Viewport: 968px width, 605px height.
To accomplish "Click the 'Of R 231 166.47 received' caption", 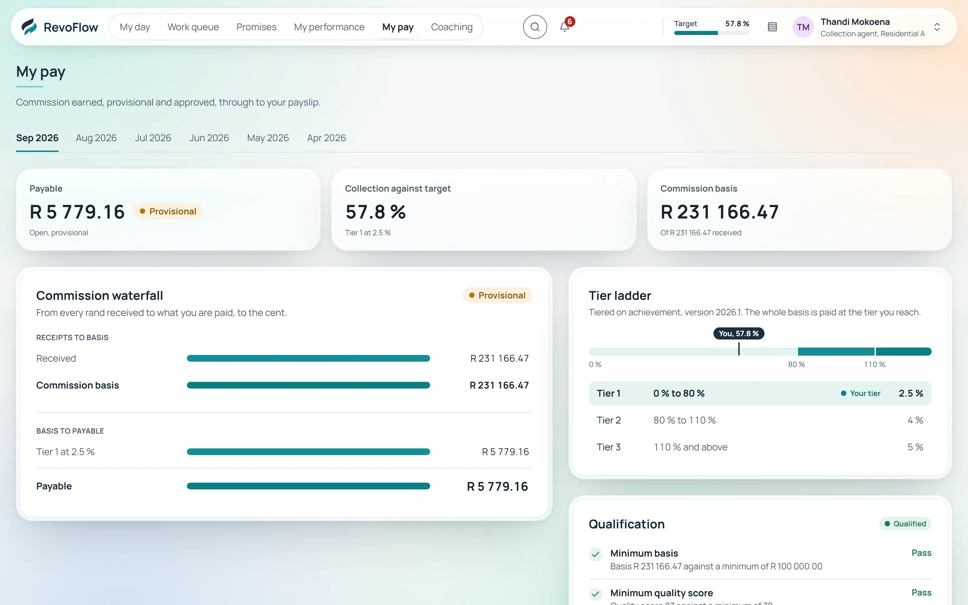I will click(701, 233).
